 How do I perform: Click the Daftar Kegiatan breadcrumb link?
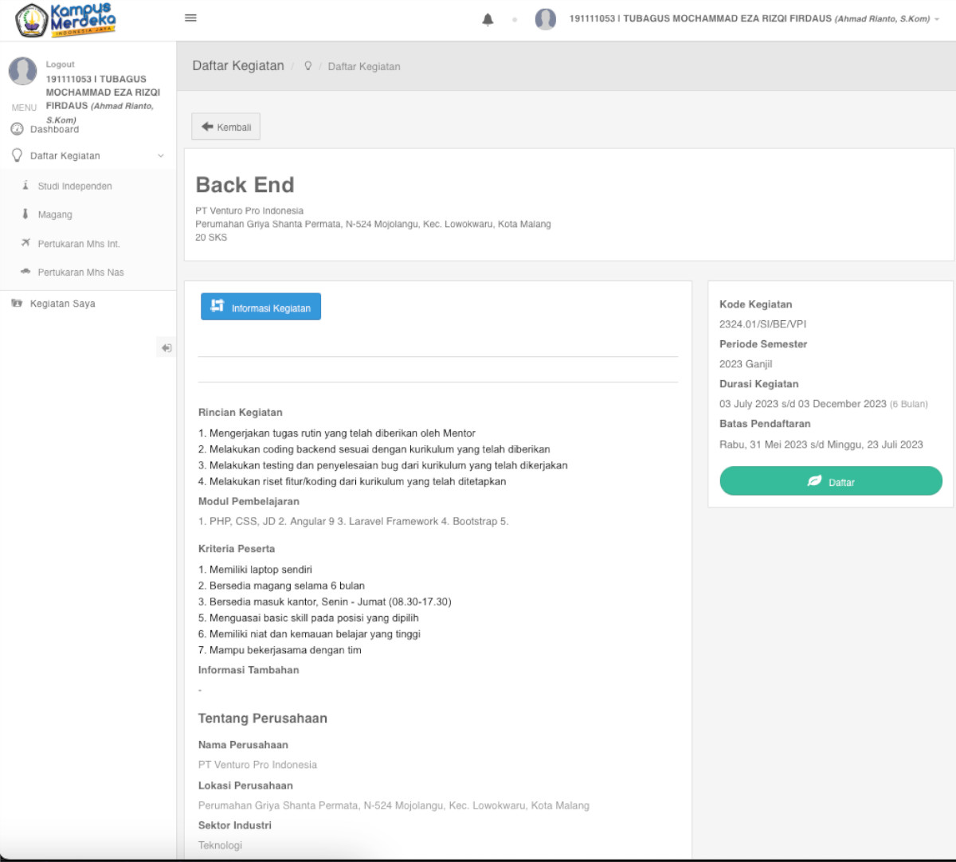(363, 67)
